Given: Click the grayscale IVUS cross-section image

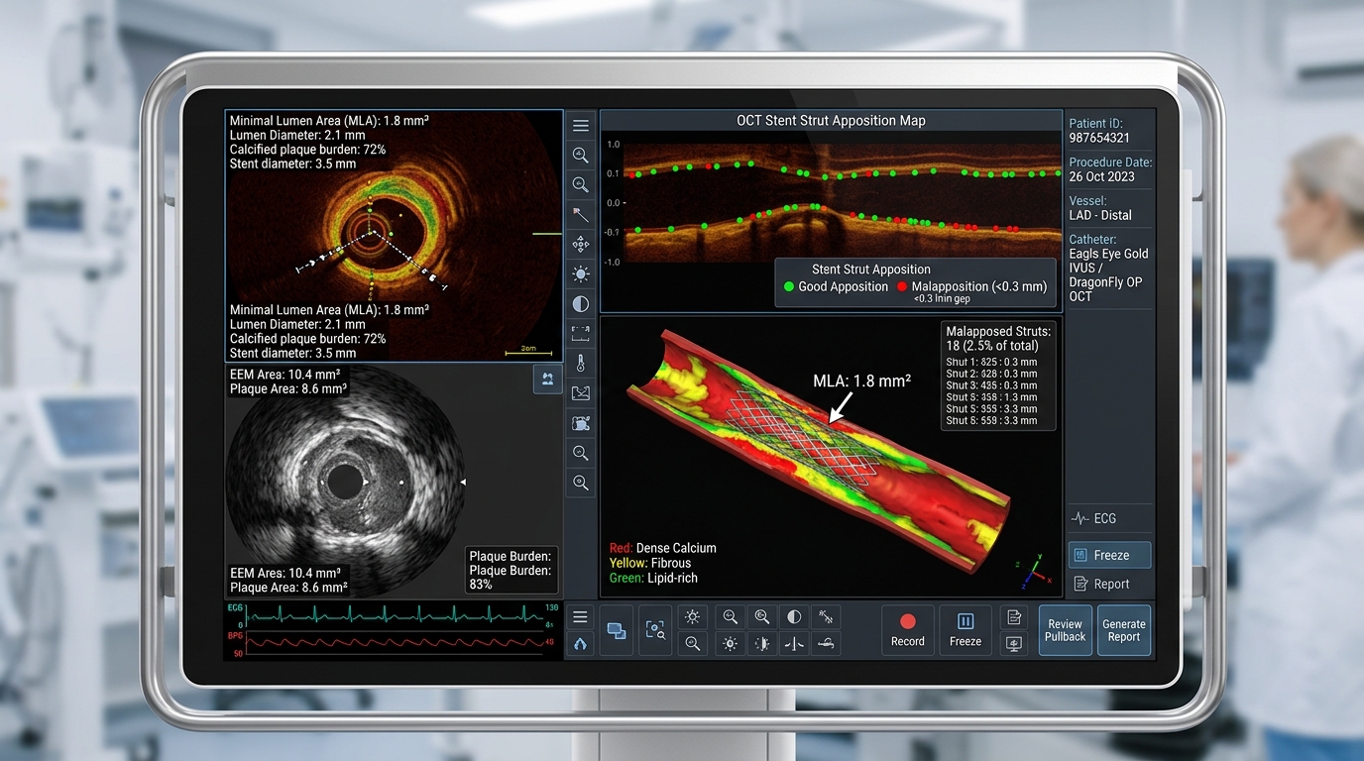Looking at the screenshot, I should click(345, 483).
